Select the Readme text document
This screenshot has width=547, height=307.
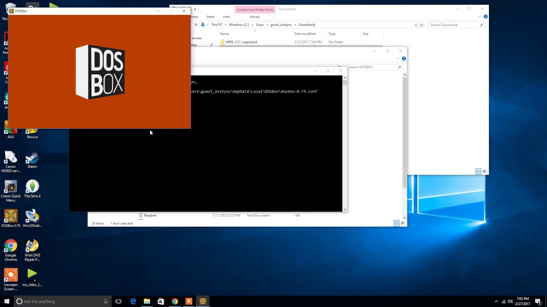pos(150,215)
